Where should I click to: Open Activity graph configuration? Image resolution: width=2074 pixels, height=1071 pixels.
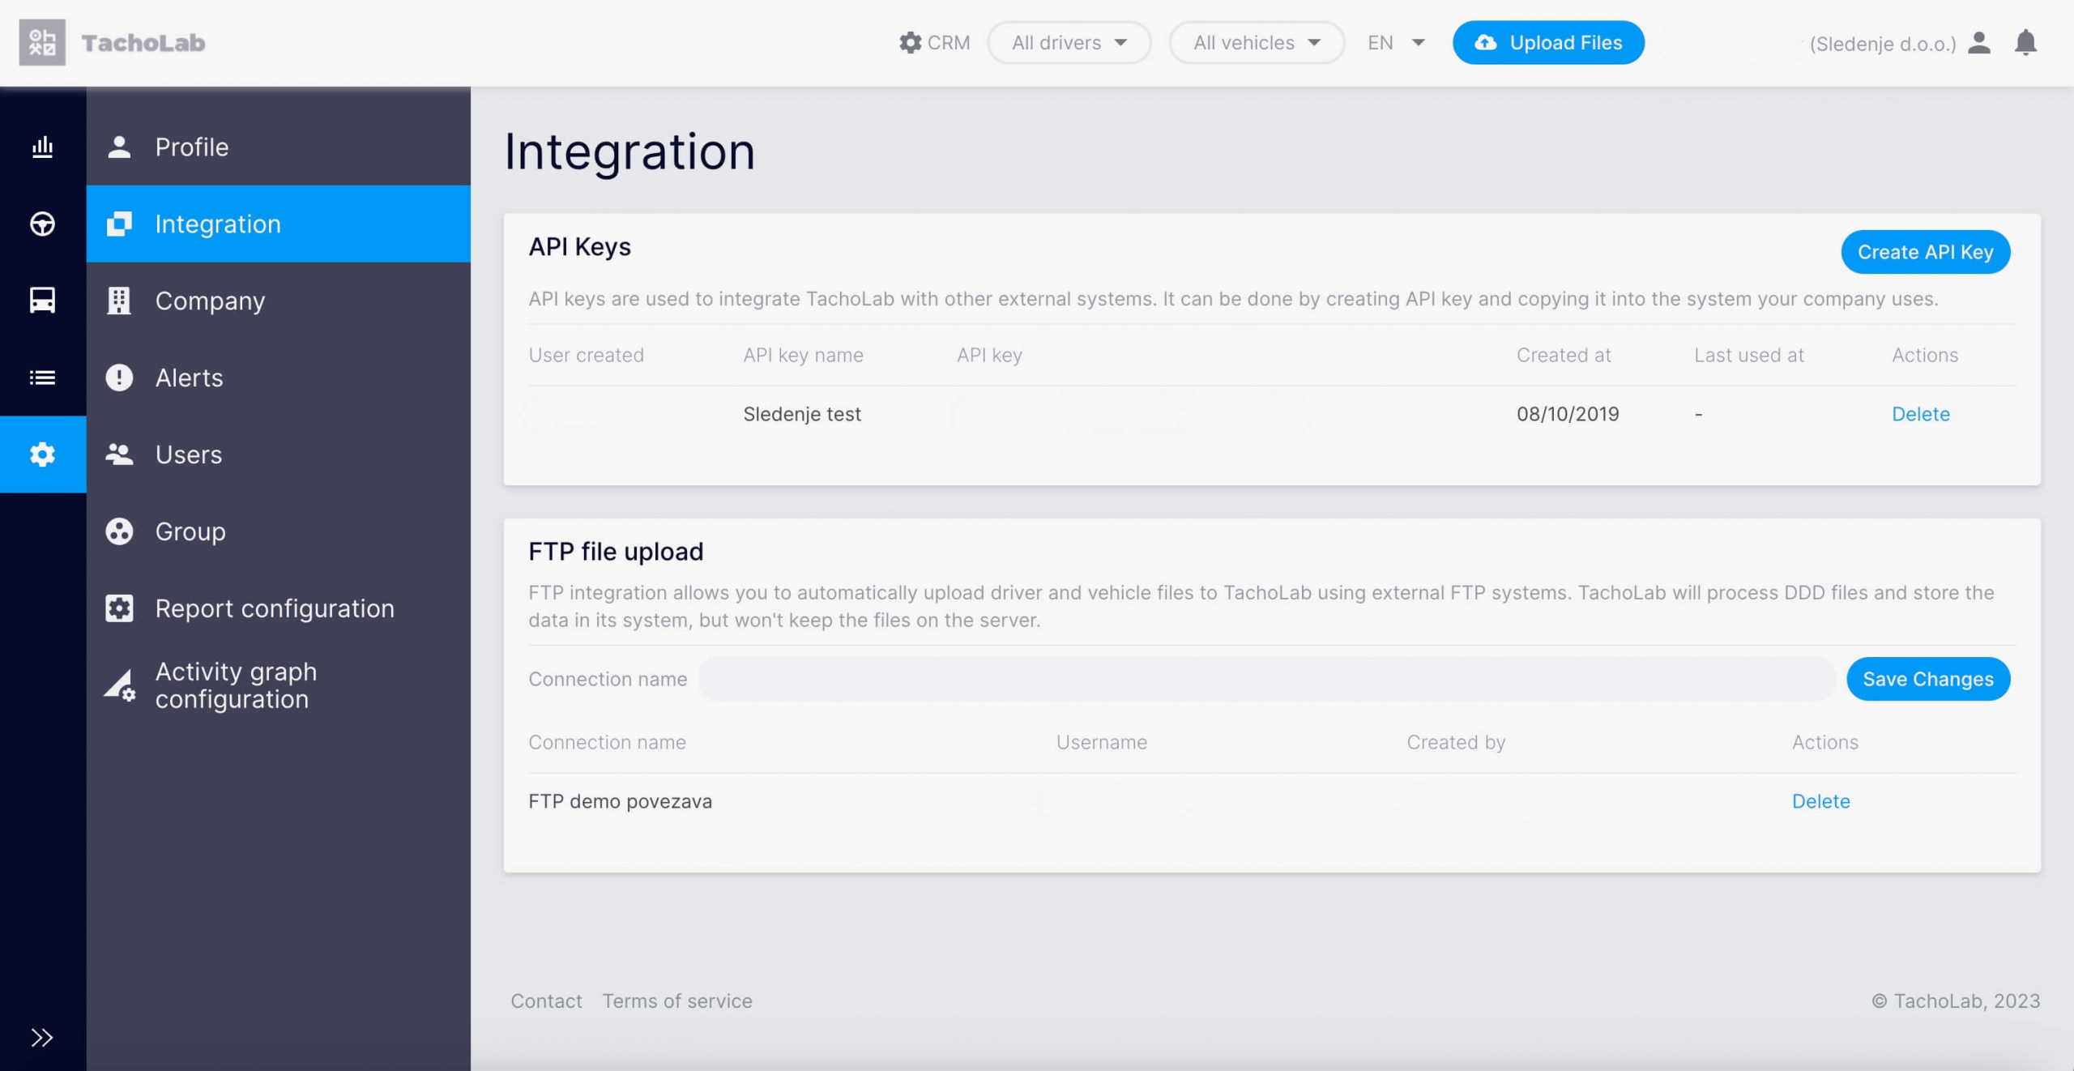coord(278,685)
